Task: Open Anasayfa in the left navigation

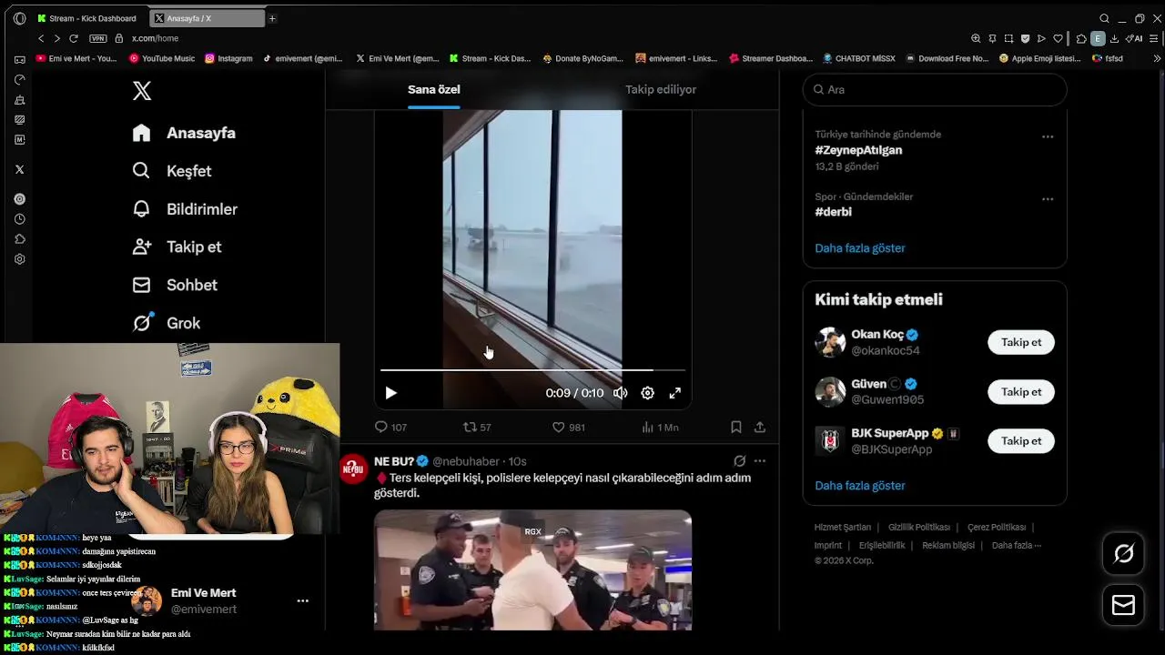Action: point(184,133)
